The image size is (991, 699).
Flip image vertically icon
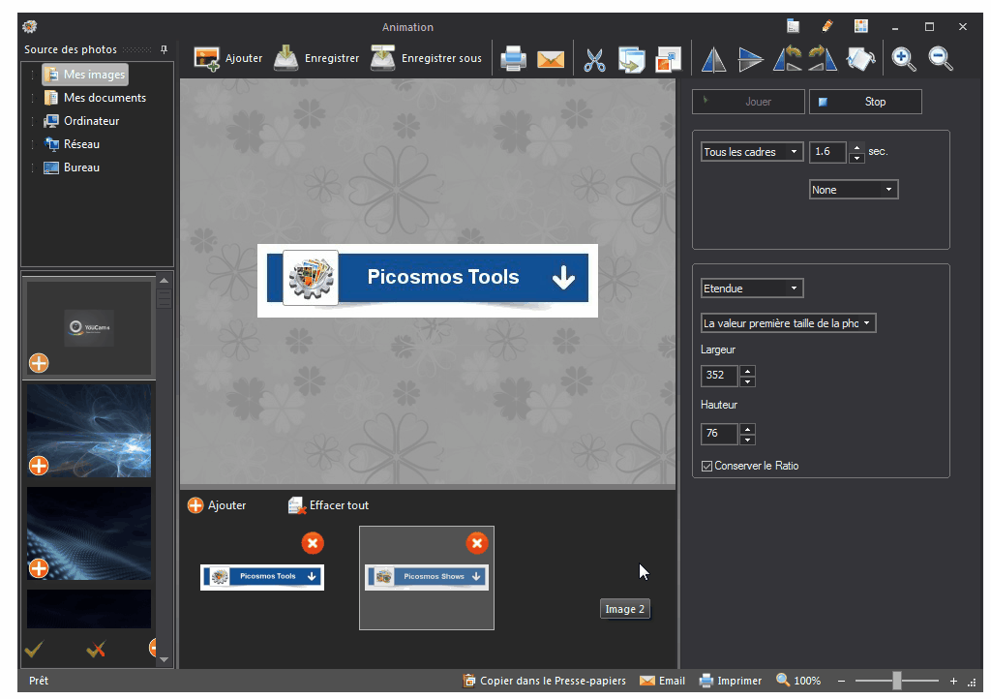point(750,60)
